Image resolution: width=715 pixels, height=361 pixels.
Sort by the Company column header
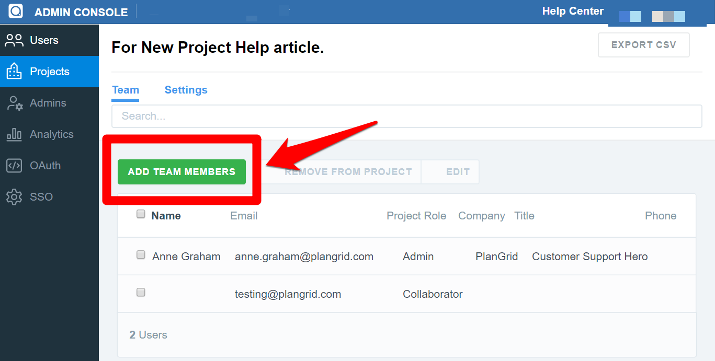pyautogui.click(x=482, y=216)
